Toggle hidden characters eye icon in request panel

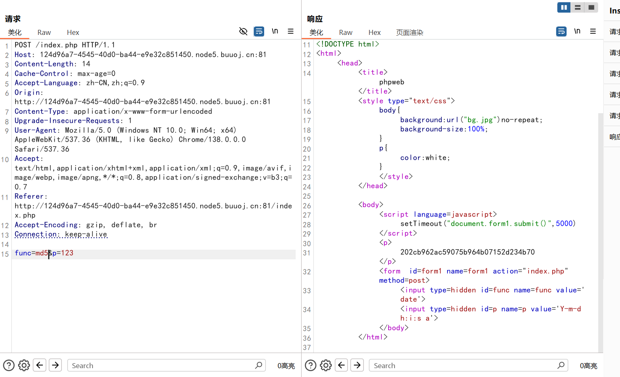(243, 32)
